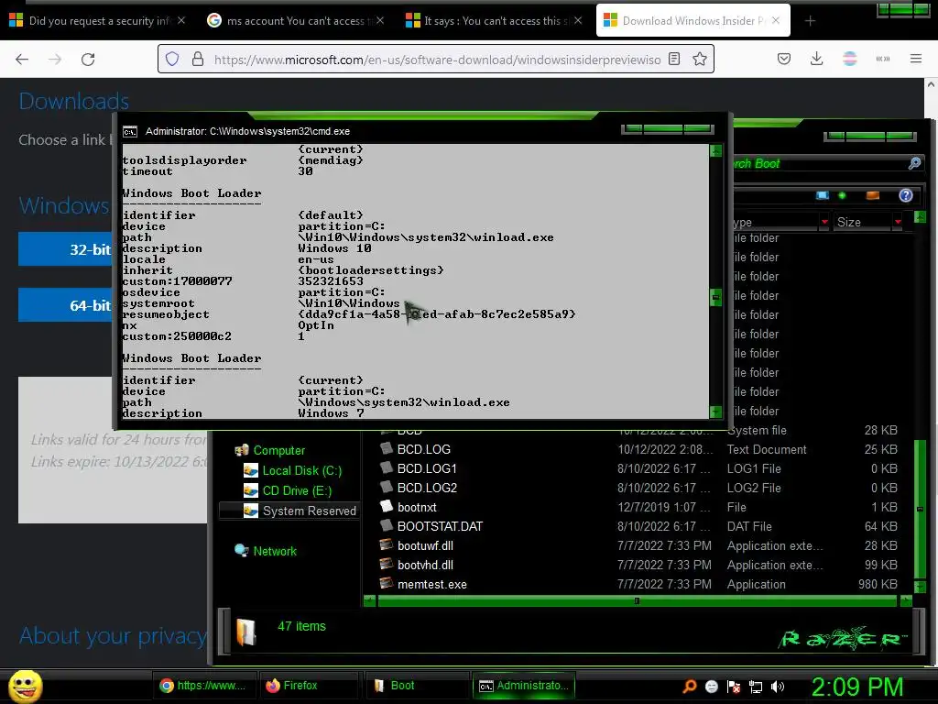Click the 32-bit download button
The width and height of the screenshot is (938, 704).
click(66, 249)
